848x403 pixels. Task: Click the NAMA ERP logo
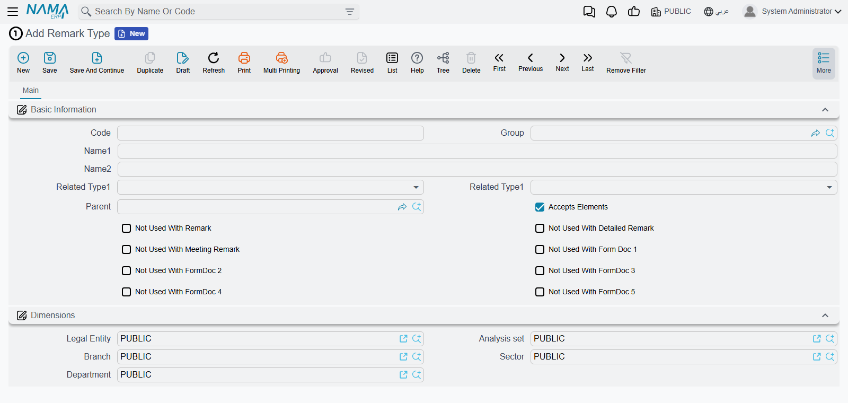pos(47,11)
